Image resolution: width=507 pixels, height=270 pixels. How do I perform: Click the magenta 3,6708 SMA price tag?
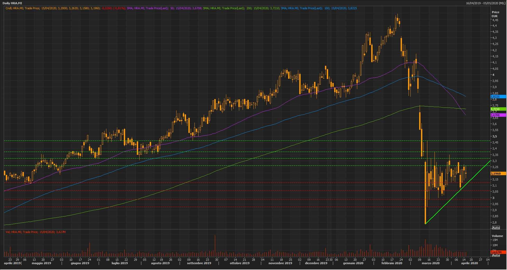(498, 115)
